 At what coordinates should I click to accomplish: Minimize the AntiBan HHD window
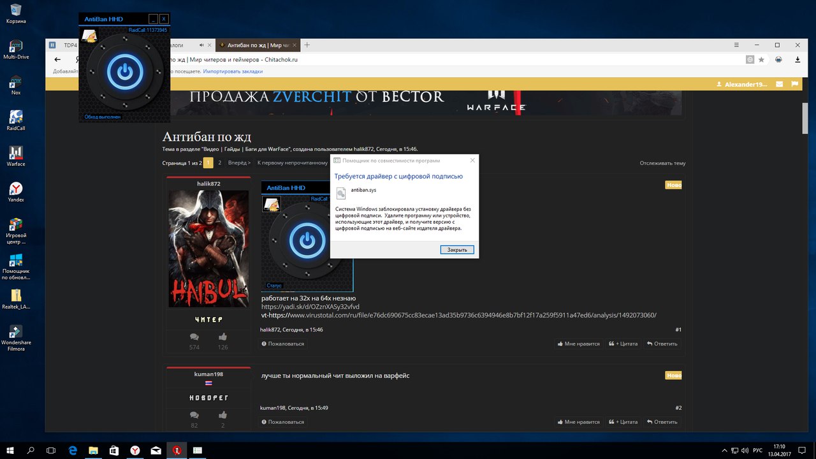tap(152, 19)
